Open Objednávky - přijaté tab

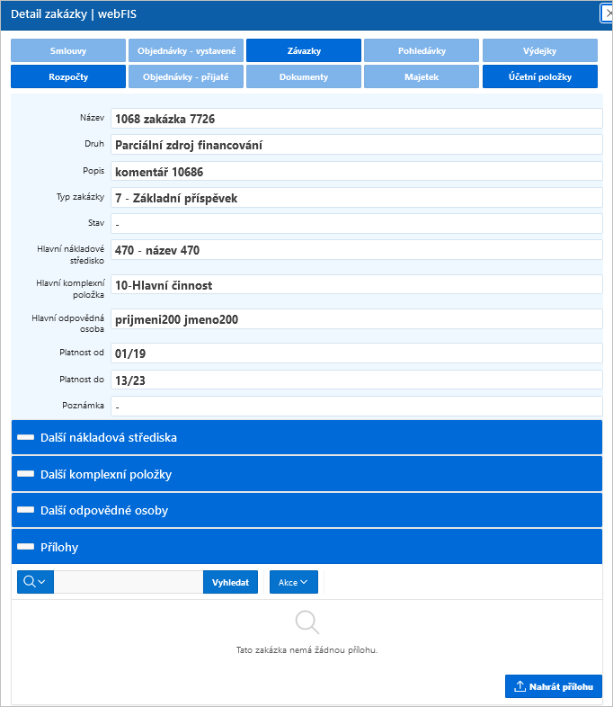[186, 76]
